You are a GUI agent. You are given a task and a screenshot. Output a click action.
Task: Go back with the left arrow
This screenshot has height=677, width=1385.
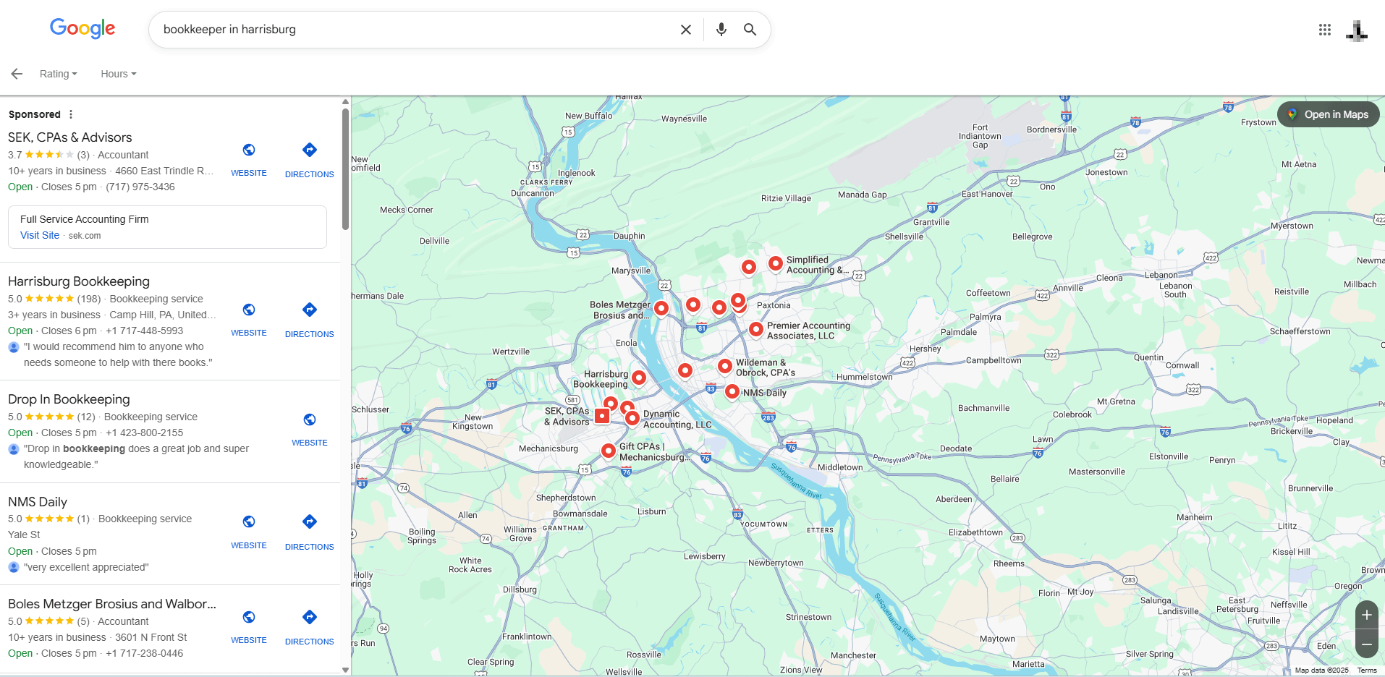17,74
